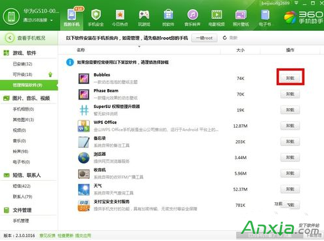Screen dimensions: 324x241
Task: Click the Bubbles app icon
Action: coord(84,79)
